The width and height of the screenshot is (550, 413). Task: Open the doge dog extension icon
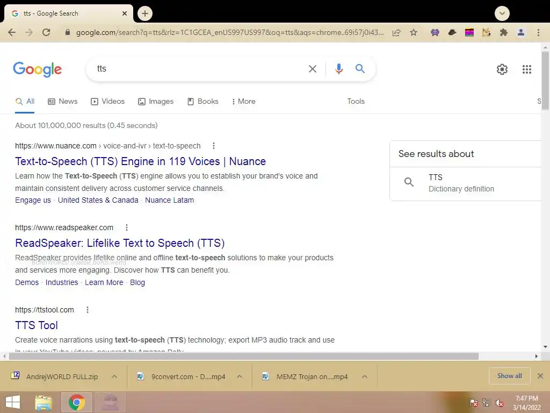point(486,33)
